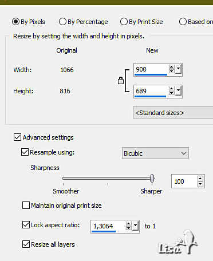Click the aspect ratio lock icon
Image resolution: width=213 pixels, height=261 pixels.
[x=121, y=81]
